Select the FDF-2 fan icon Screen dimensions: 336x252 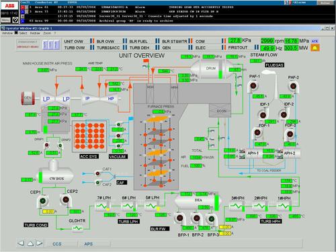click(x=290, y=134)
